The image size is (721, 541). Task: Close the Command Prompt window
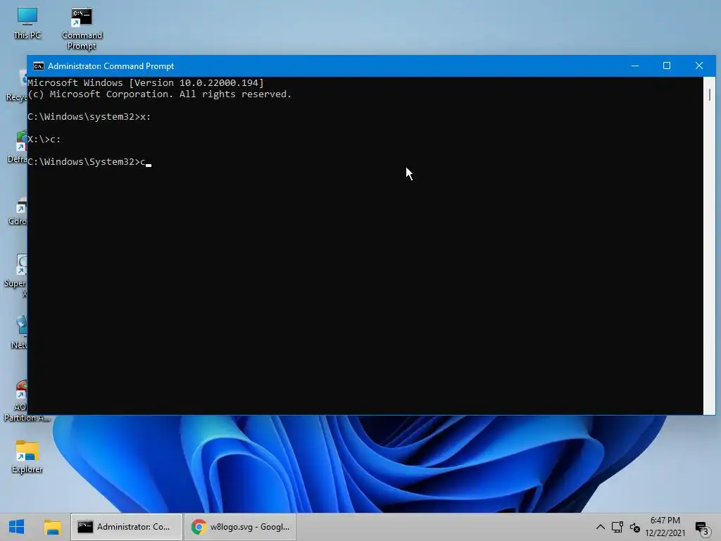pyautogui.click(x=699, y=66)
